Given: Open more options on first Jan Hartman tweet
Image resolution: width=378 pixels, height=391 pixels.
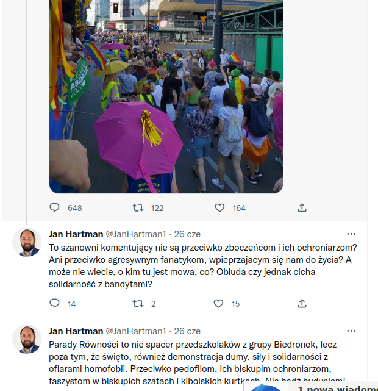Looking at the screenshot, I should 351,234.
